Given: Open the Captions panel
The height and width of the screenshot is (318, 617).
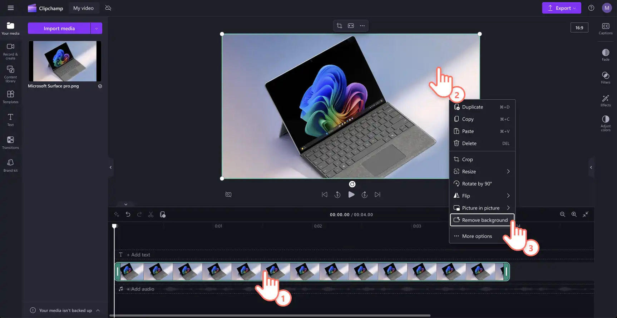Looking at the screenshot, I should (606, 29).
